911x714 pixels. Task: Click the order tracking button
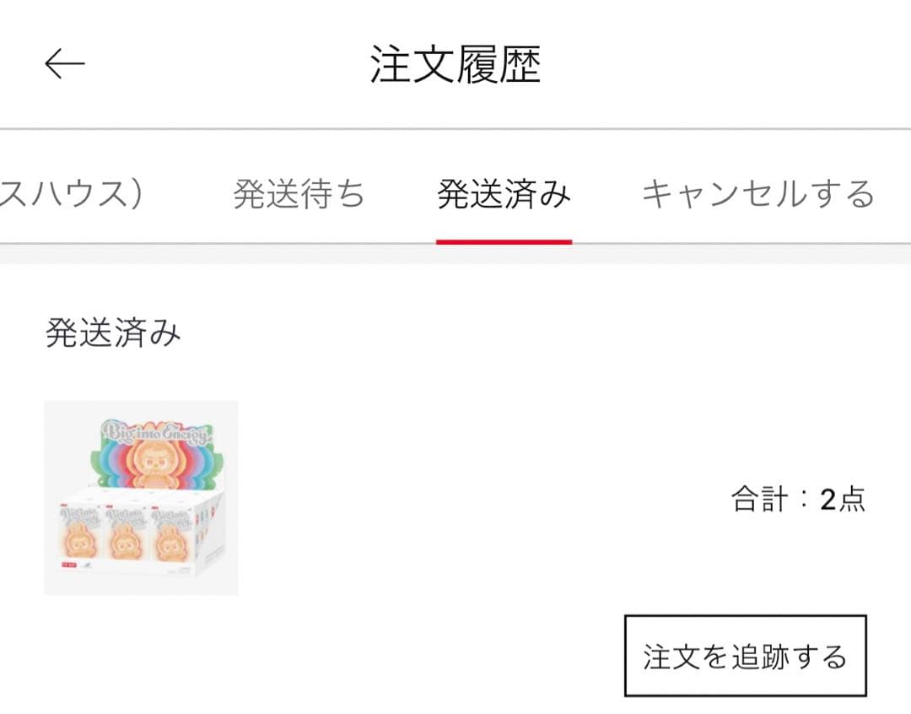point(746,655)
